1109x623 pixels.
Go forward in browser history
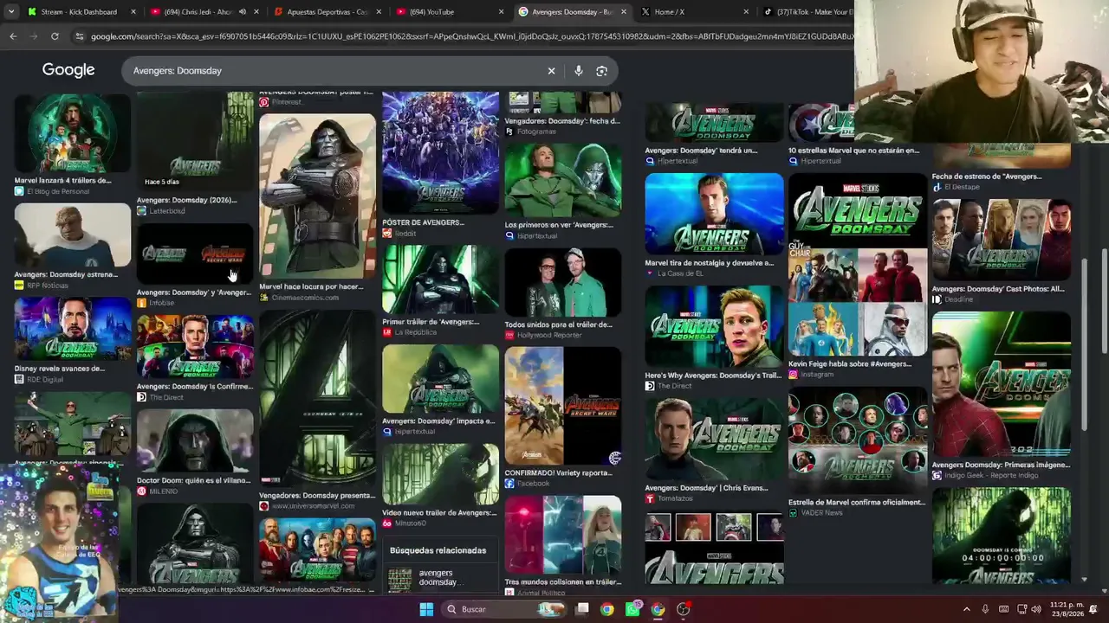pyautogui.click(x=34, y=36)
